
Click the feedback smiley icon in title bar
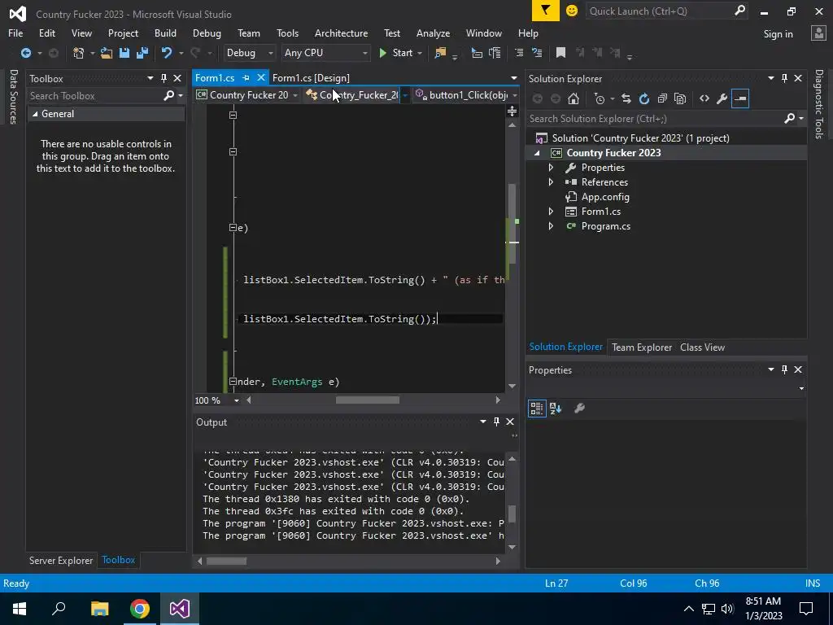572,11
